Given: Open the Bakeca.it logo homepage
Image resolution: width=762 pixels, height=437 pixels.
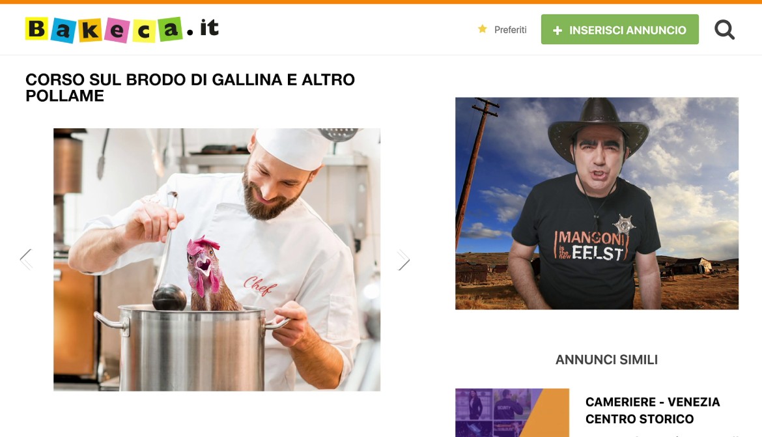Looking at the screenshot, I should (x=122, y=29).
